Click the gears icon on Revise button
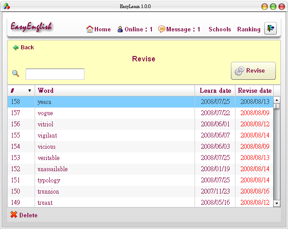The width and height of the screenshot is (288, 229). [x=239, y=71]
